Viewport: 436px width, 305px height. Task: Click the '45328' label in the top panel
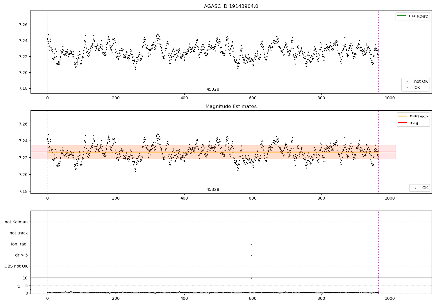pos(213,89)
